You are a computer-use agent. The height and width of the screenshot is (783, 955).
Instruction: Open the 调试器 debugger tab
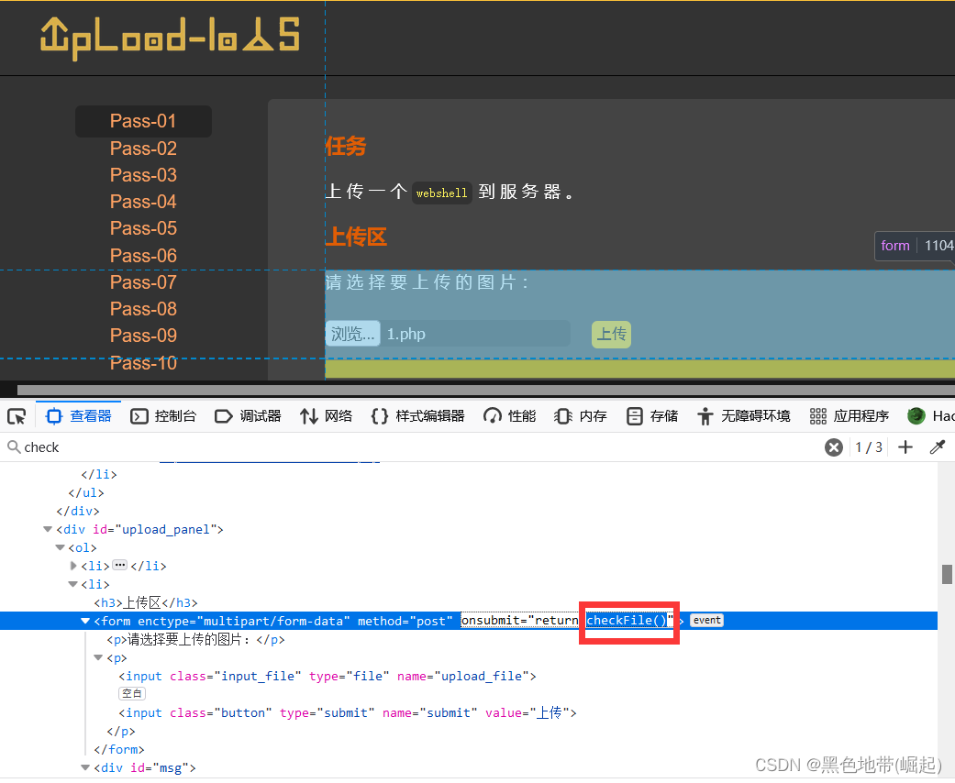(248, 416)
